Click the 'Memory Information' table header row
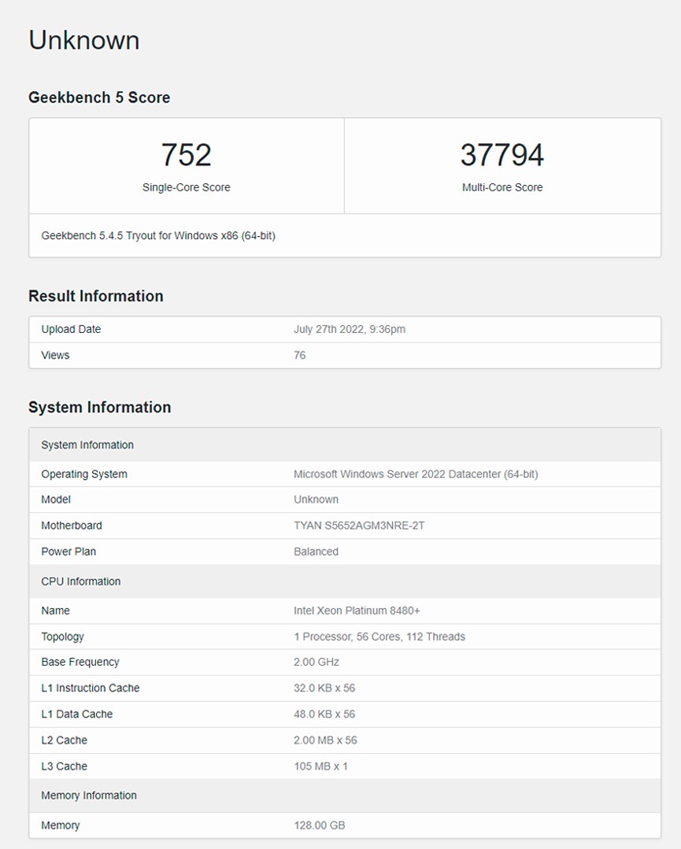Image resolution: width=681 pixels, height=849 pixels. click(345, 796)
